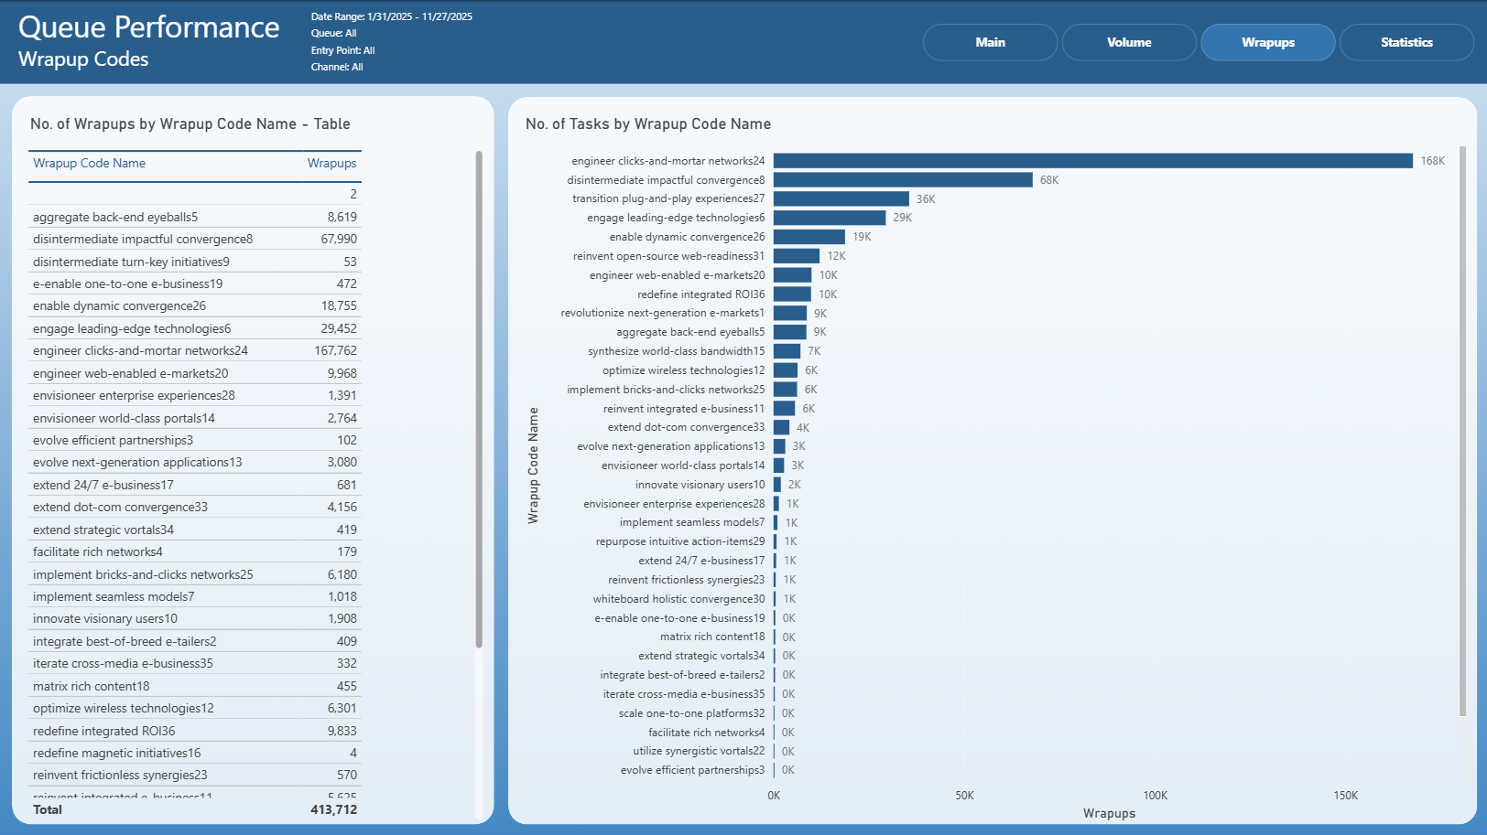The height and width of the screenshot is (835, 1487).
Task: Click the Date Range header text
Action: point(392,16)
